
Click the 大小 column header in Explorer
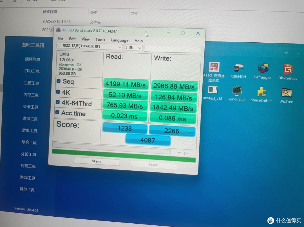coord(135,13)
